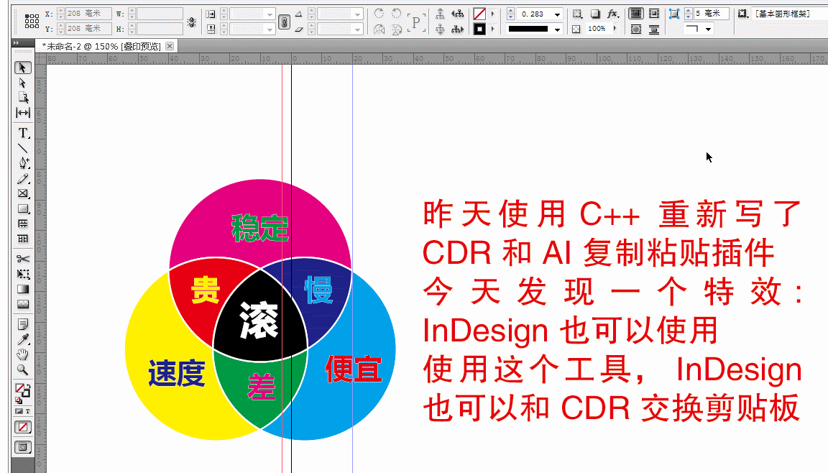Open the object style 基本图形框架 dropdown
This screenshot has width=828, height=473.
pyautogui.click(x=789, y=13)
